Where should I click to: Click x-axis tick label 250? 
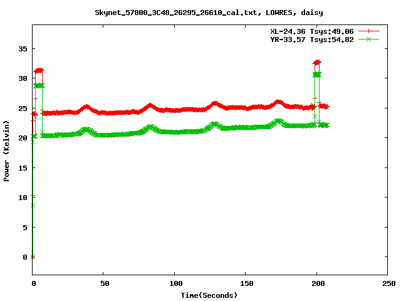click(x=389, y=283)
